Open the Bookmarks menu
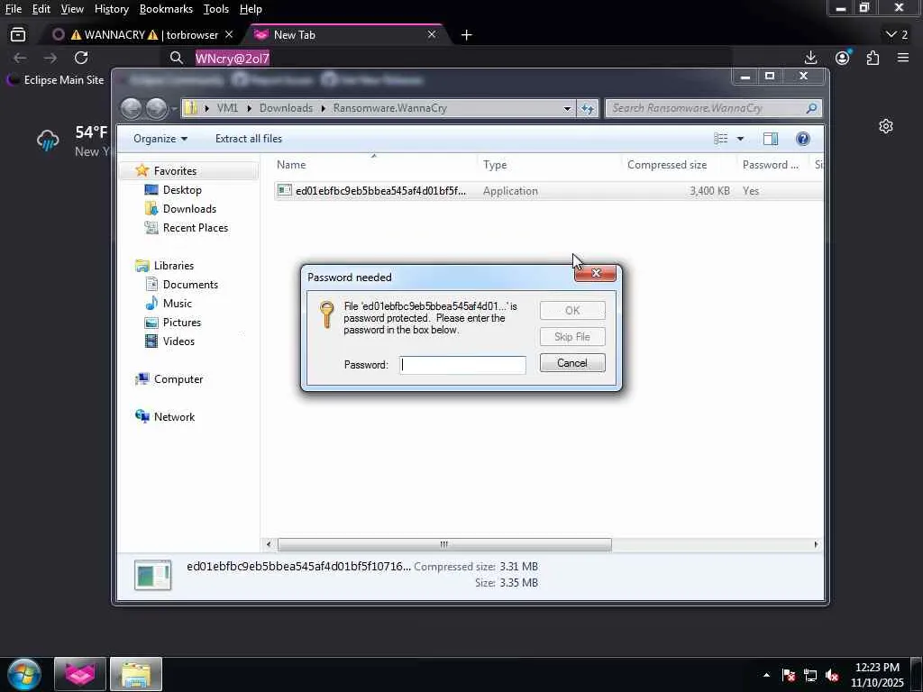 click(166, 9)
